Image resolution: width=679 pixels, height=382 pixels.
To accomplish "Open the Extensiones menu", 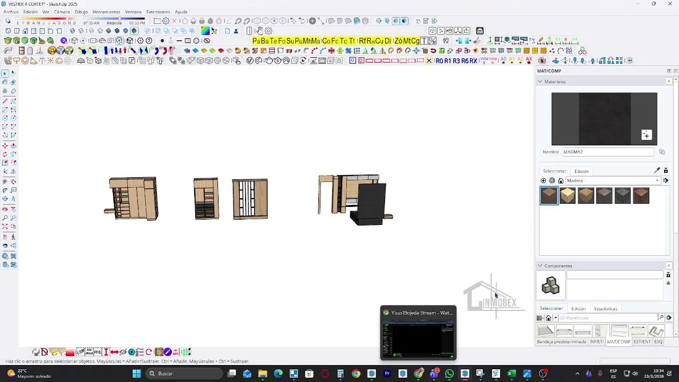I will tap(158, 12).
